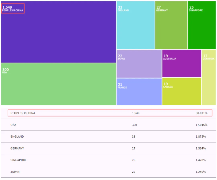Screen dimensions: 217x180
Task: Select the USA label in the table
Action: (13, 125)
